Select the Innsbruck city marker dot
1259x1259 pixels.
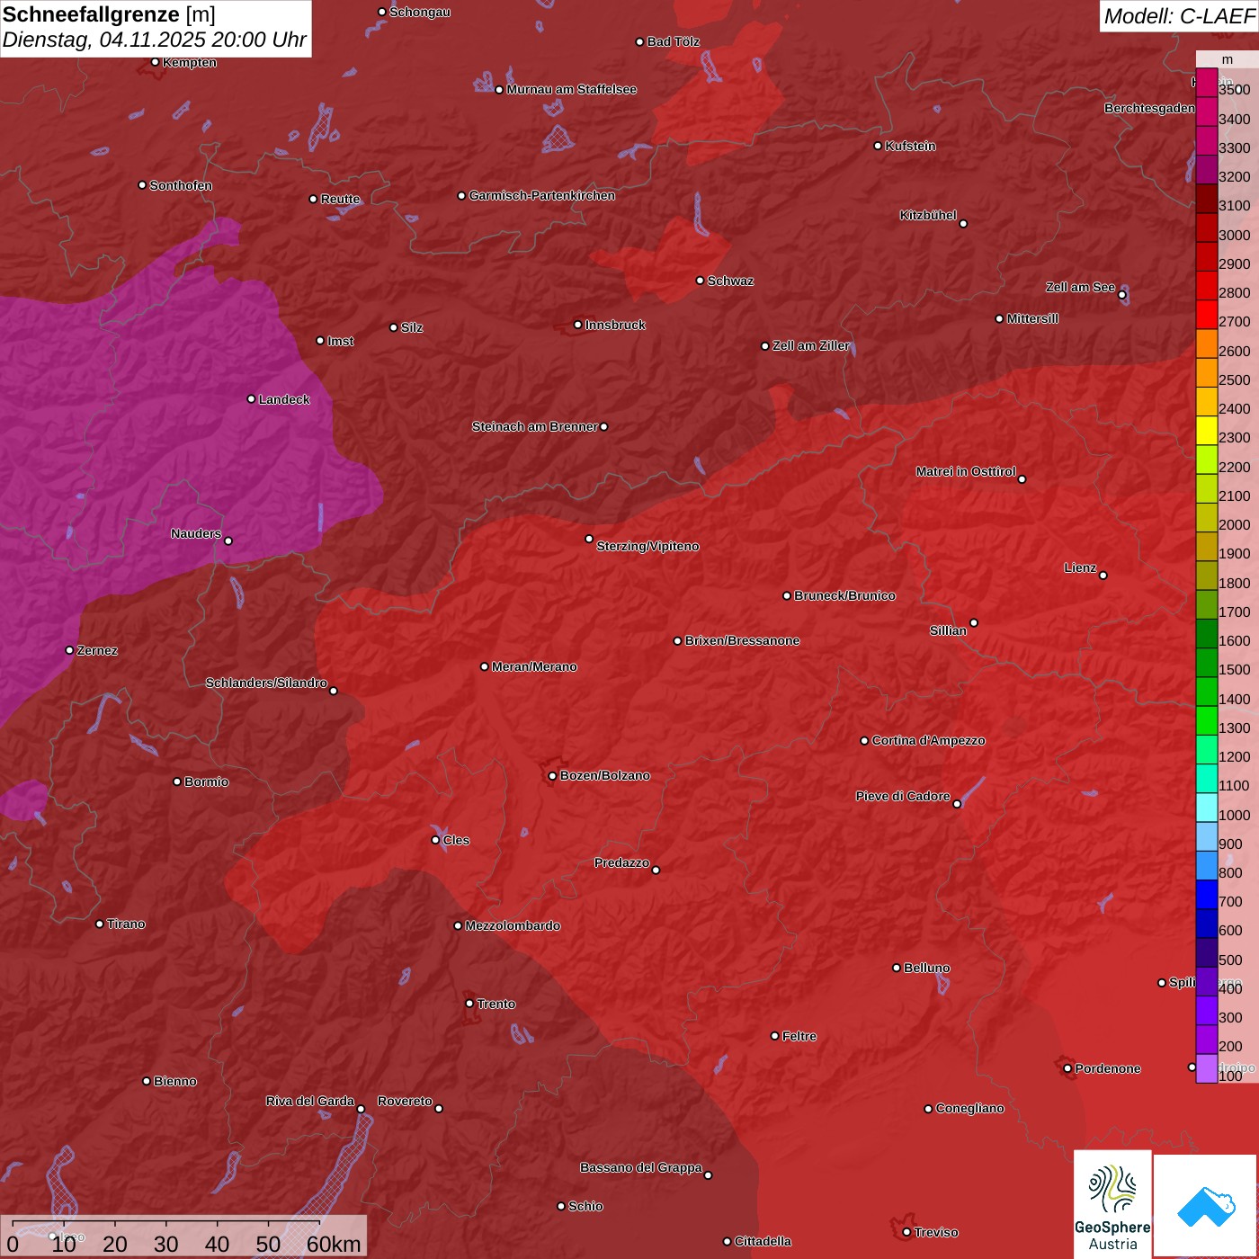[x=578, y=325]
